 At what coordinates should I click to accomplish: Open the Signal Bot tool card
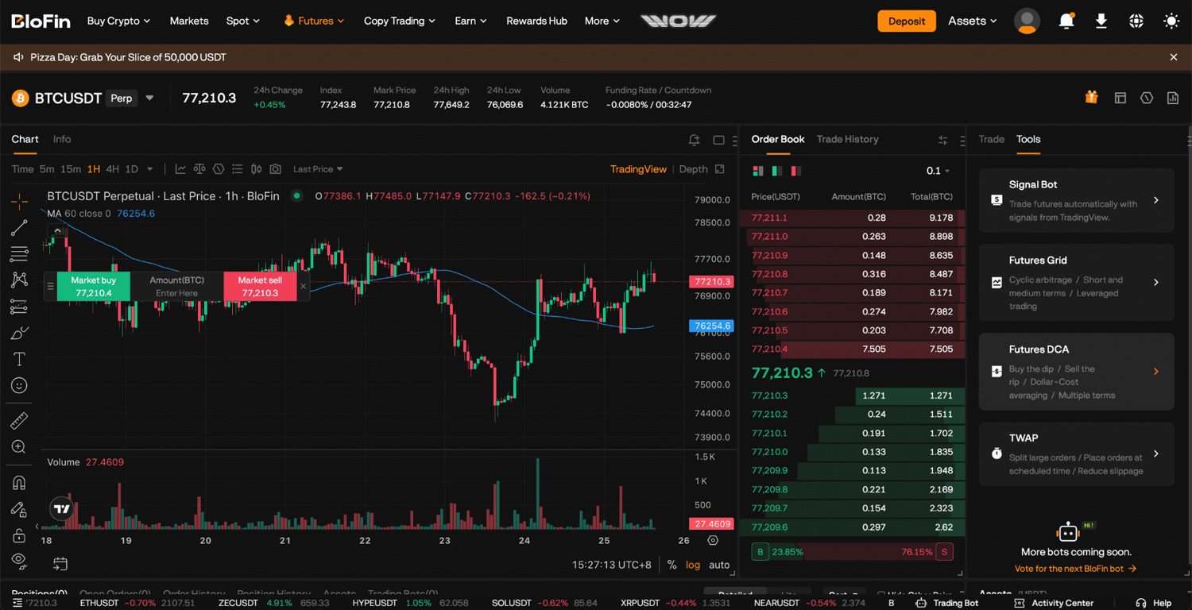[1076, 200]
